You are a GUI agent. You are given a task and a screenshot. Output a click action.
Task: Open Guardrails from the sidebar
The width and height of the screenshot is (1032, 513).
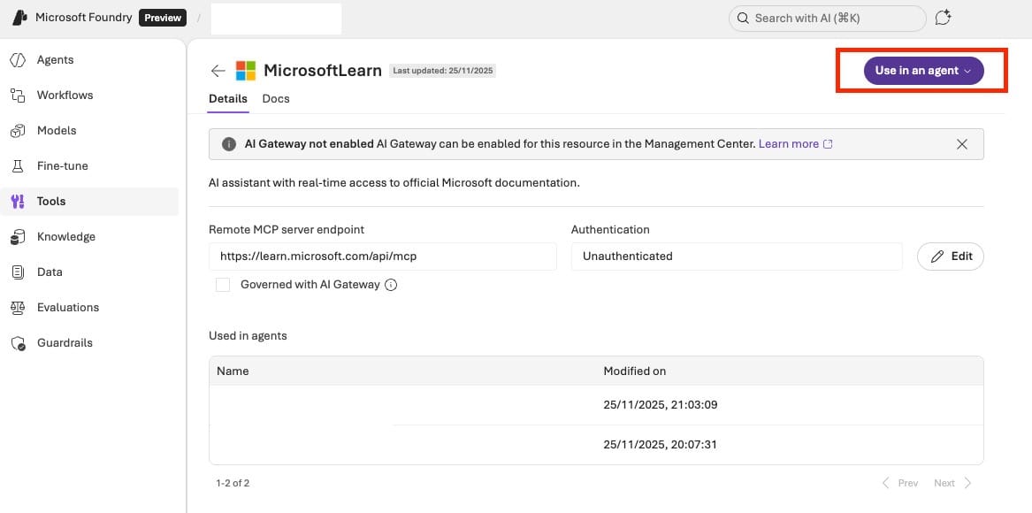(x=65, y=343)
